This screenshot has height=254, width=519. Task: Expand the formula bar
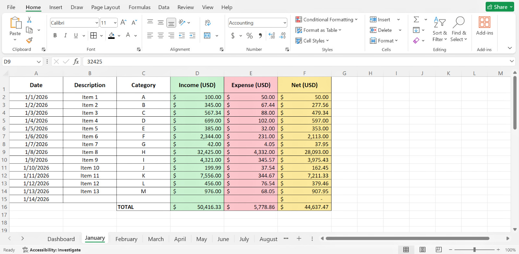[x=512, y=61]
